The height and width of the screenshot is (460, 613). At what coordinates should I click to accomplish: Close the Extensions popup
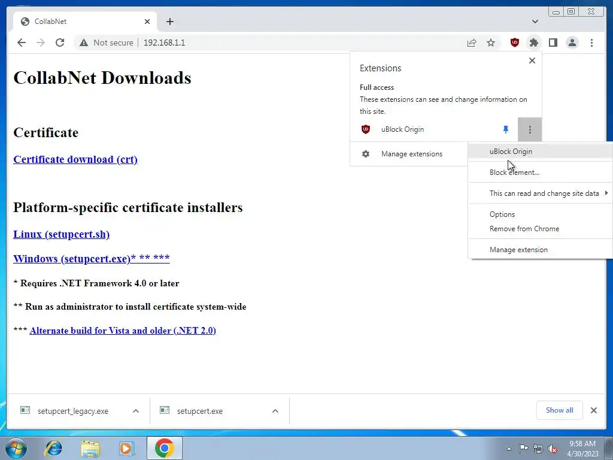(x=532, y=60)
